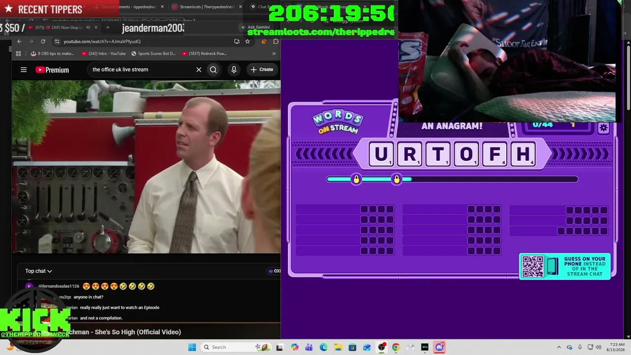Open the '(342) Intro - YouTube' bookmark
This screenshot has width=631, height=355.
pos(104,53)
